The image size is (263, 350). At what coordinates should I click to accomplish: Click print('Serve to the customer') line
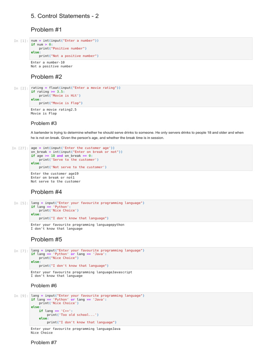coord(69,160)
